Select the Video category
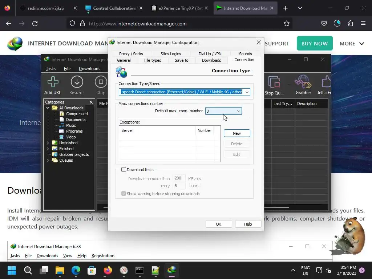This screenshot has height=279, width=372. [x=71, y=137]
